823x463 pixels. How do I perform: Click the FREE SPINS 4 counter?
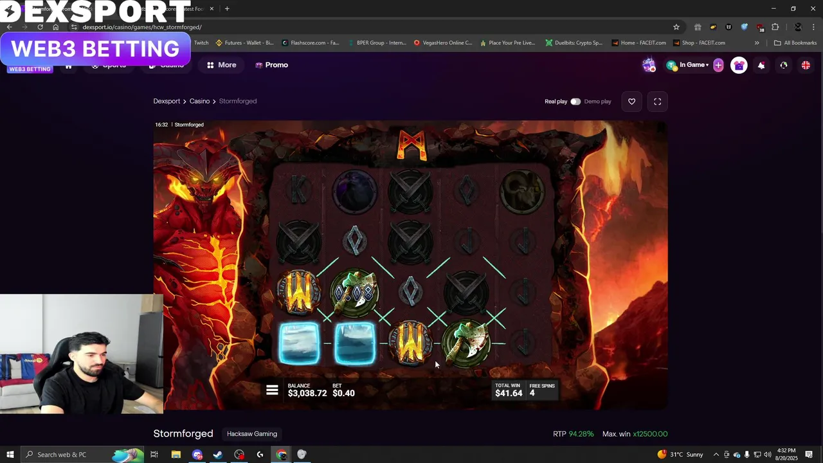(542, 390)
